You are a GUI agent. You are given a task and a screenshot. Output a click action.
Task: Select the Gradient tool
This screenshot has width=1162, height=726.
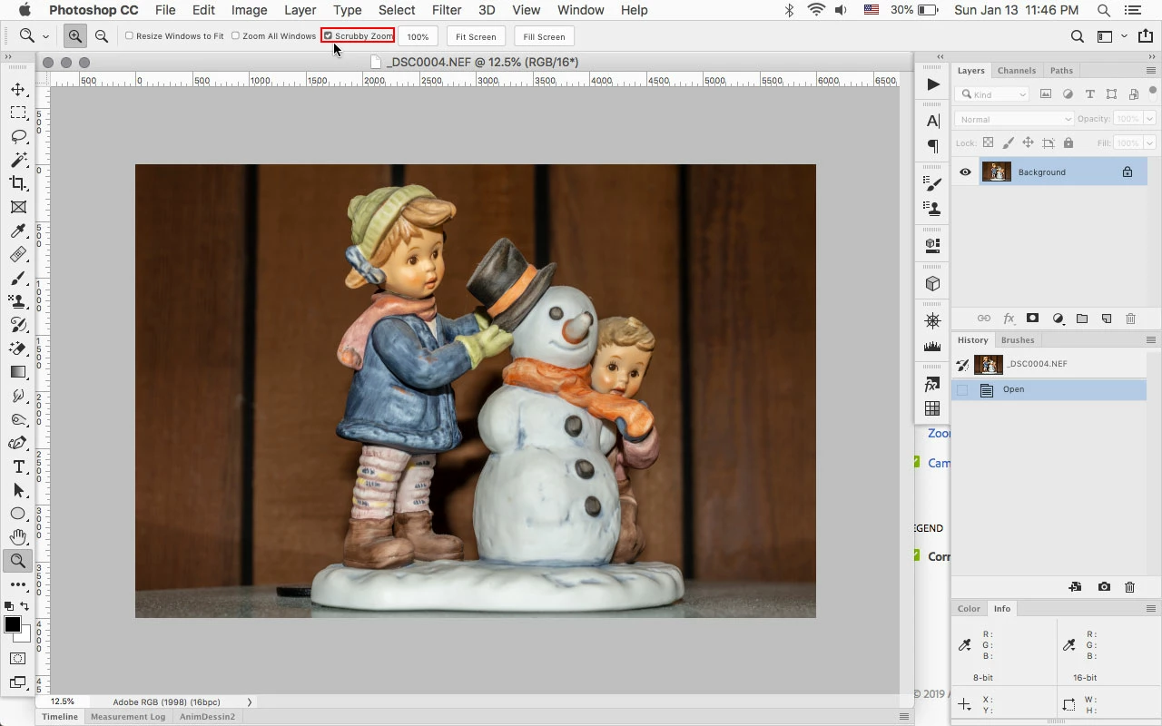[18, 372]
